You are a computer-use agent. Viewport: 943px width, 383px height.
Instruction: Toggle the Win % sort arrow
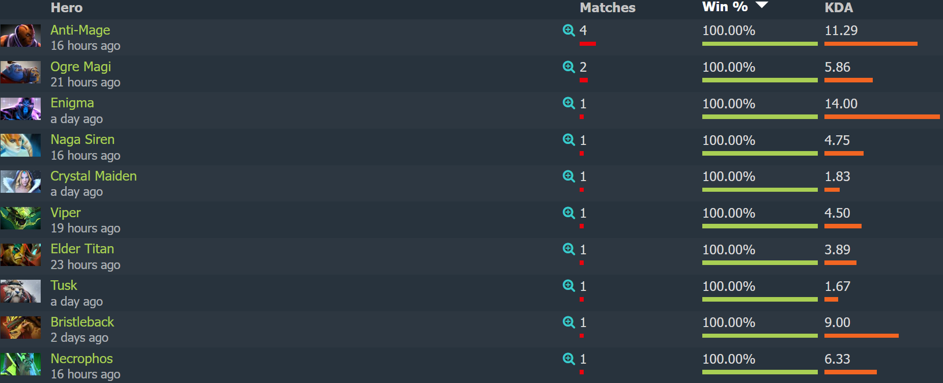click(x=761, y=5)
